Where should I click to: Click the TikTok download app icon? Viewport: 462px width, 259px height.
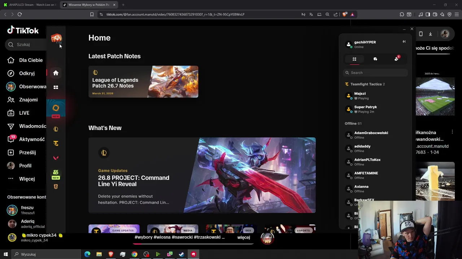coord(430,34)
